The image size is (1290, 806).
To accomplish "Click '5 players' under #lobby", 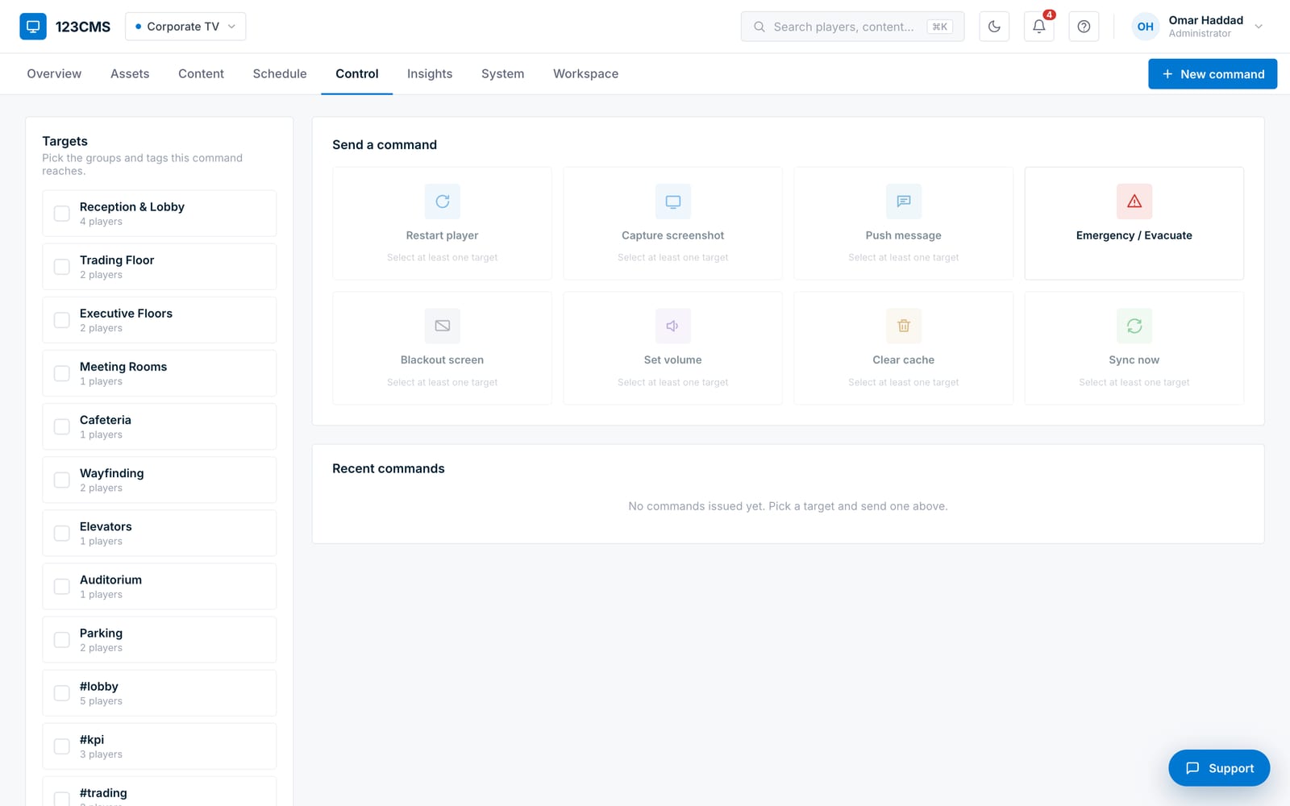I will (101, 701).
